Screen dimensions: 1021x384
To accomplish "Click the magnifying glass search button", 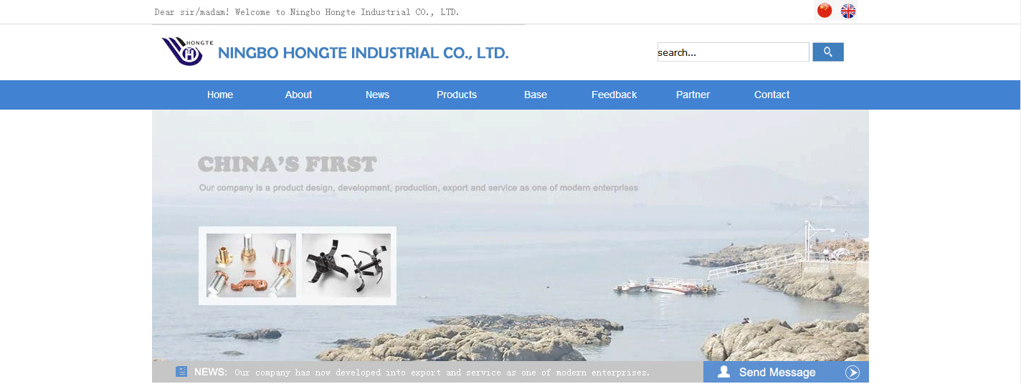I will (x=828, y=52).
